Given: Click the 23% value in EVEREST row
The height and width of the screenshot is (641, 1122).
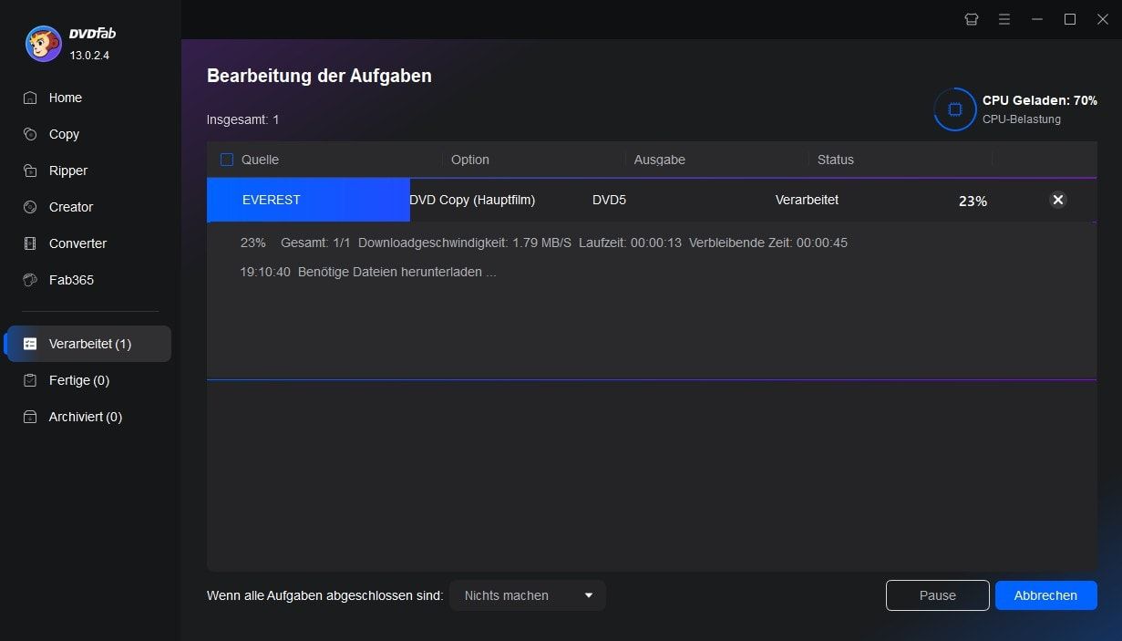Looking at the screenshot, I should click(x=973, y=201).
